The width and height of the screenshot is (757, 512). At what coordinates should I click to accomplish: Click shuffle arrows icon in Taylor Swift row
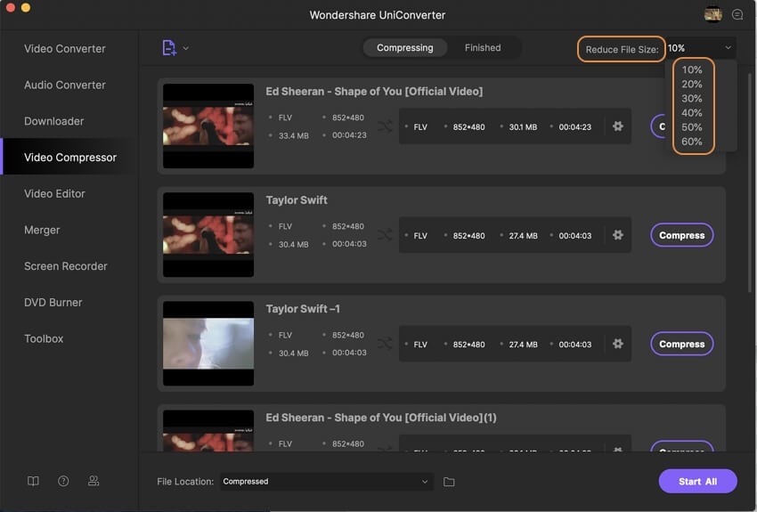pos(385,235)
